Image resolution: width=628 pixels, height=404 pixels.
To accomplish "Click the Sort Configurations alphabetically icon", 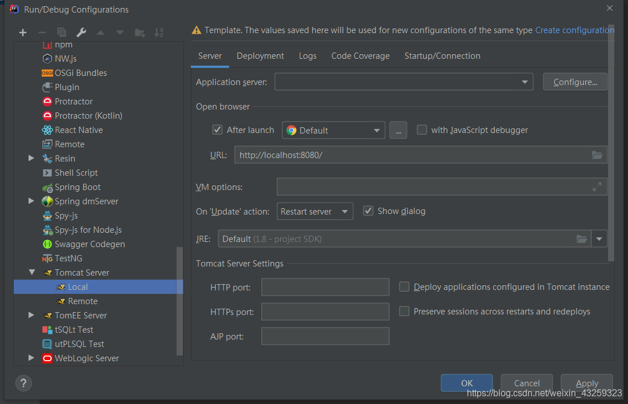I will coord(159,33).
